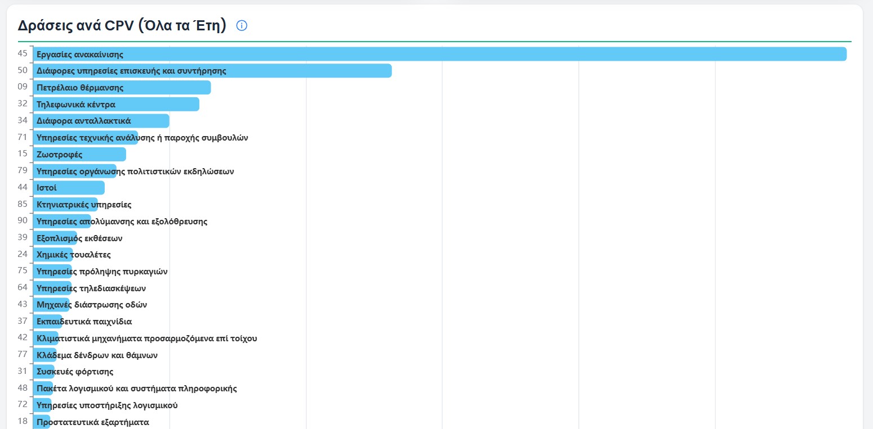The height and width of the screenshot is (429, 873).
Task: Click the 'Δράσεις ανά CPV' chart title
Action: click(122, 26)
